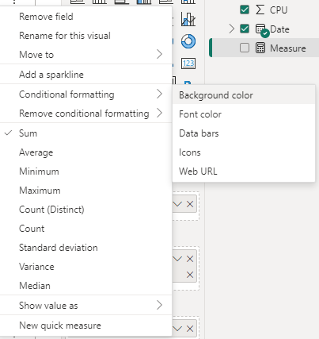The width and height of the screenshot is (319, 339).
Task: Select the Sum aggregation
Action: click(86, 133)
